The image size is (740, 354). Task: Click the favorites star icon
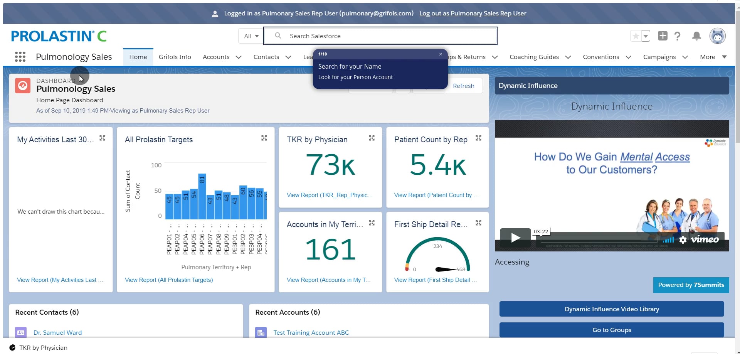636,36
